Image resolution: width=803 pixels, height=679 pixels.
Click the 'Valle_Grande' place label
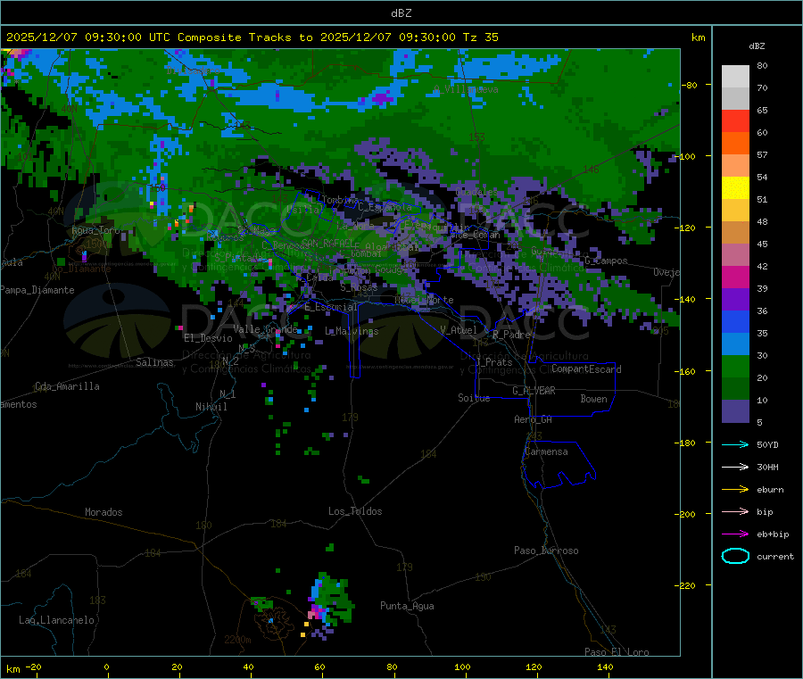point(265,329)
